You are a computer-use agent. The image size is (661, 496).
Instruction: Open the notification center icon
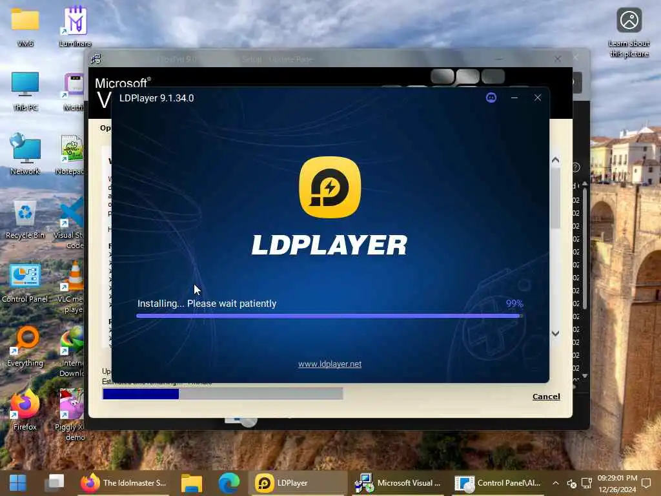tap(646, 483)
